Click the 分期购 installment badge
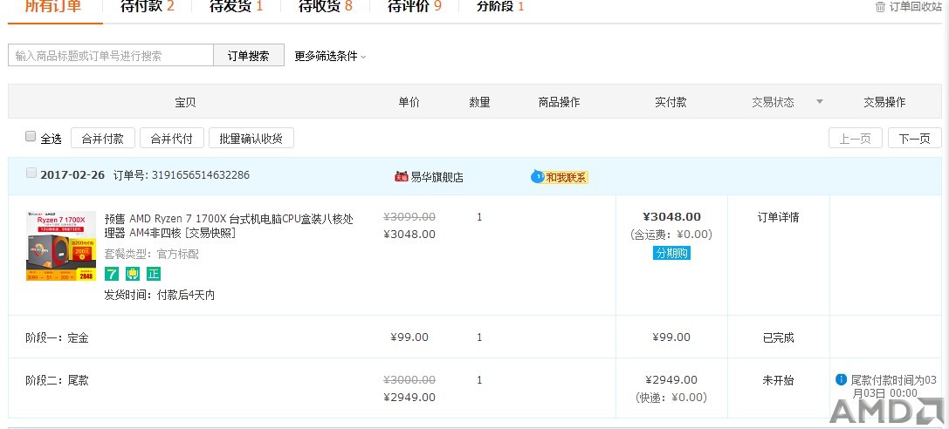The height and width of the screenshot is (429, 949). (x=671, y=253)
